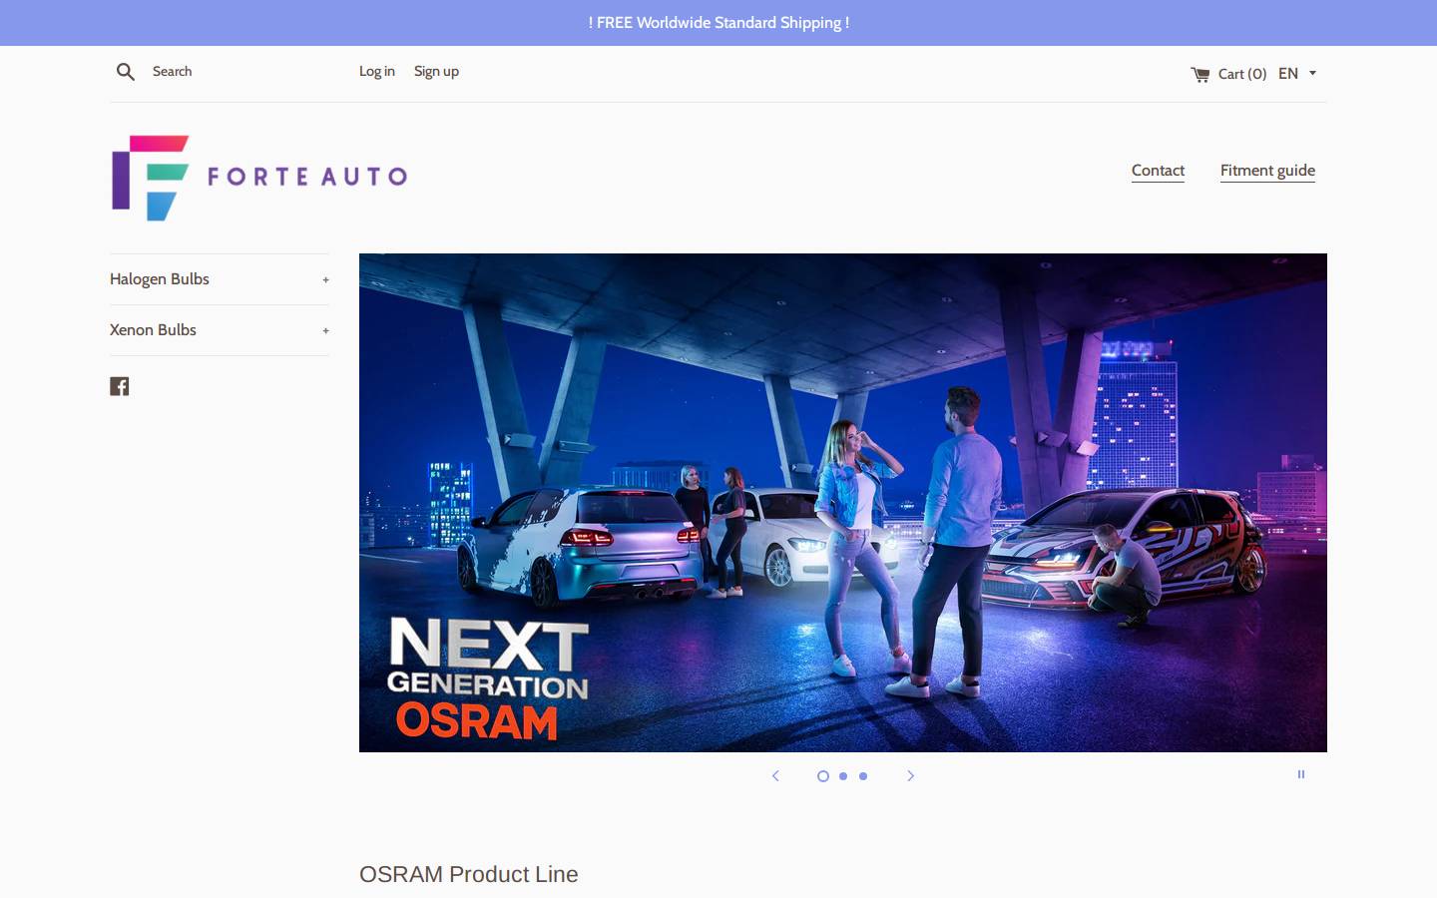This screenshot has width=1437, height=898.
Task: Select the third slide indicator dot
Action: (863, 776)
